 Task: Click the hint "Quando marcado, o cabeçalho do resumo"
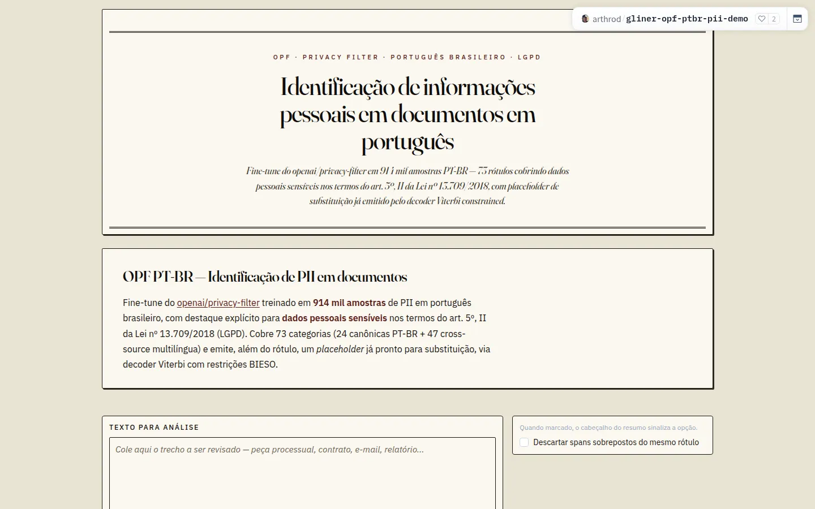pos(608,428)
